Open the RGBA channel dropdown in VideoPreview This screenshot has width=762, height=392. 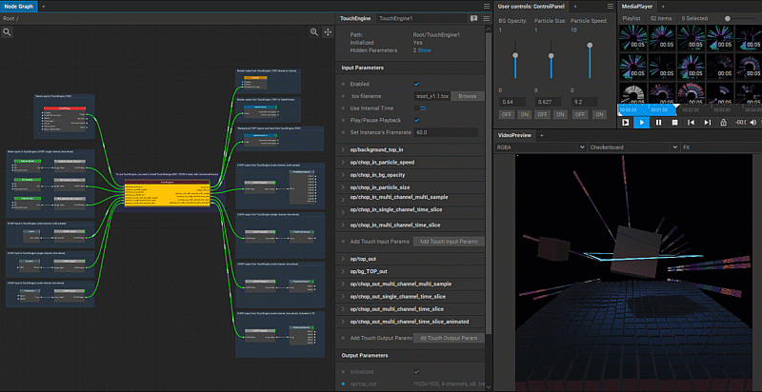pos(540,147)
